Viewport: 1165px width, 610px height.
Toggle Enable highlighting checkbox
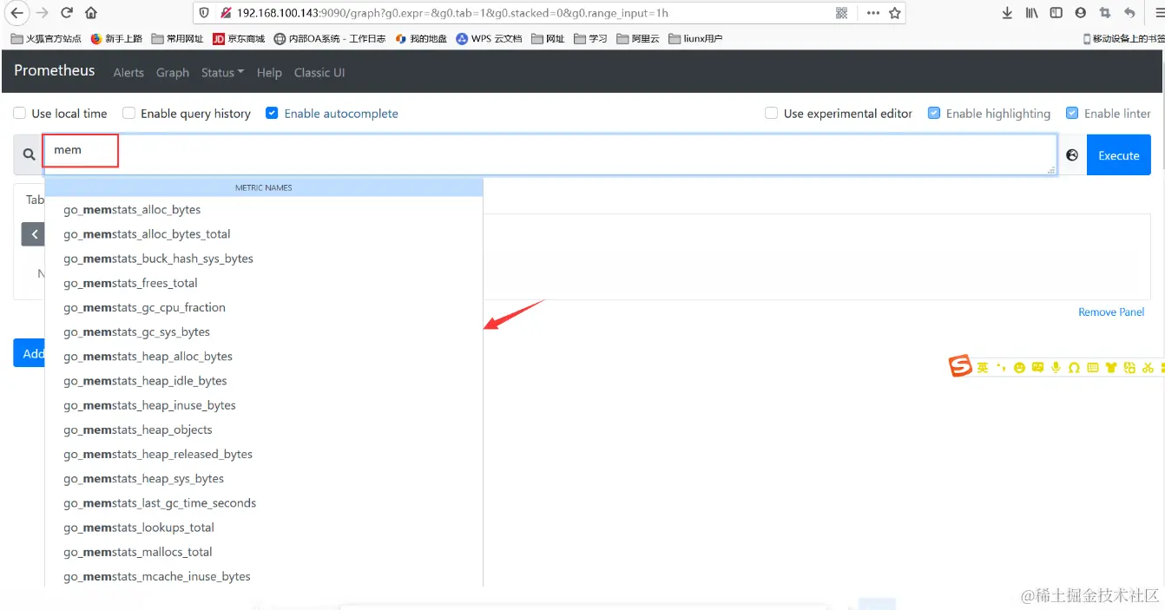point(934,113)
